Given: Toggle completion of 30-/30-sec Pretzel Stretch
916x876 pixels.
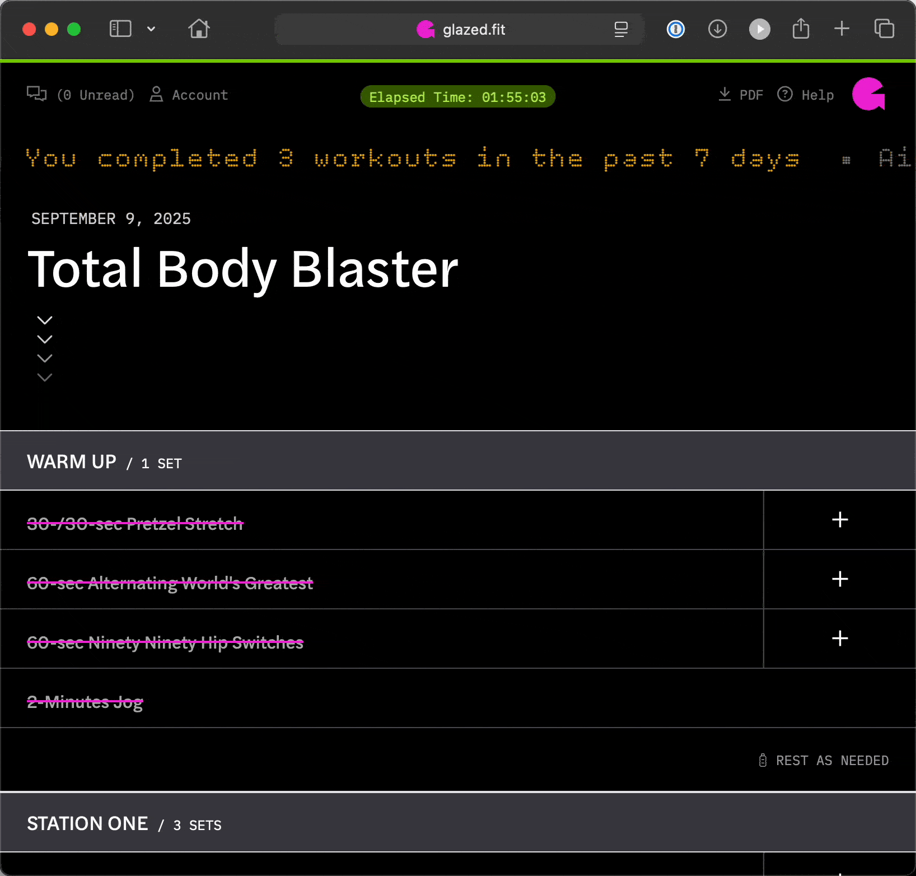Looking at the screenshot, I should [x=135, y=524].
